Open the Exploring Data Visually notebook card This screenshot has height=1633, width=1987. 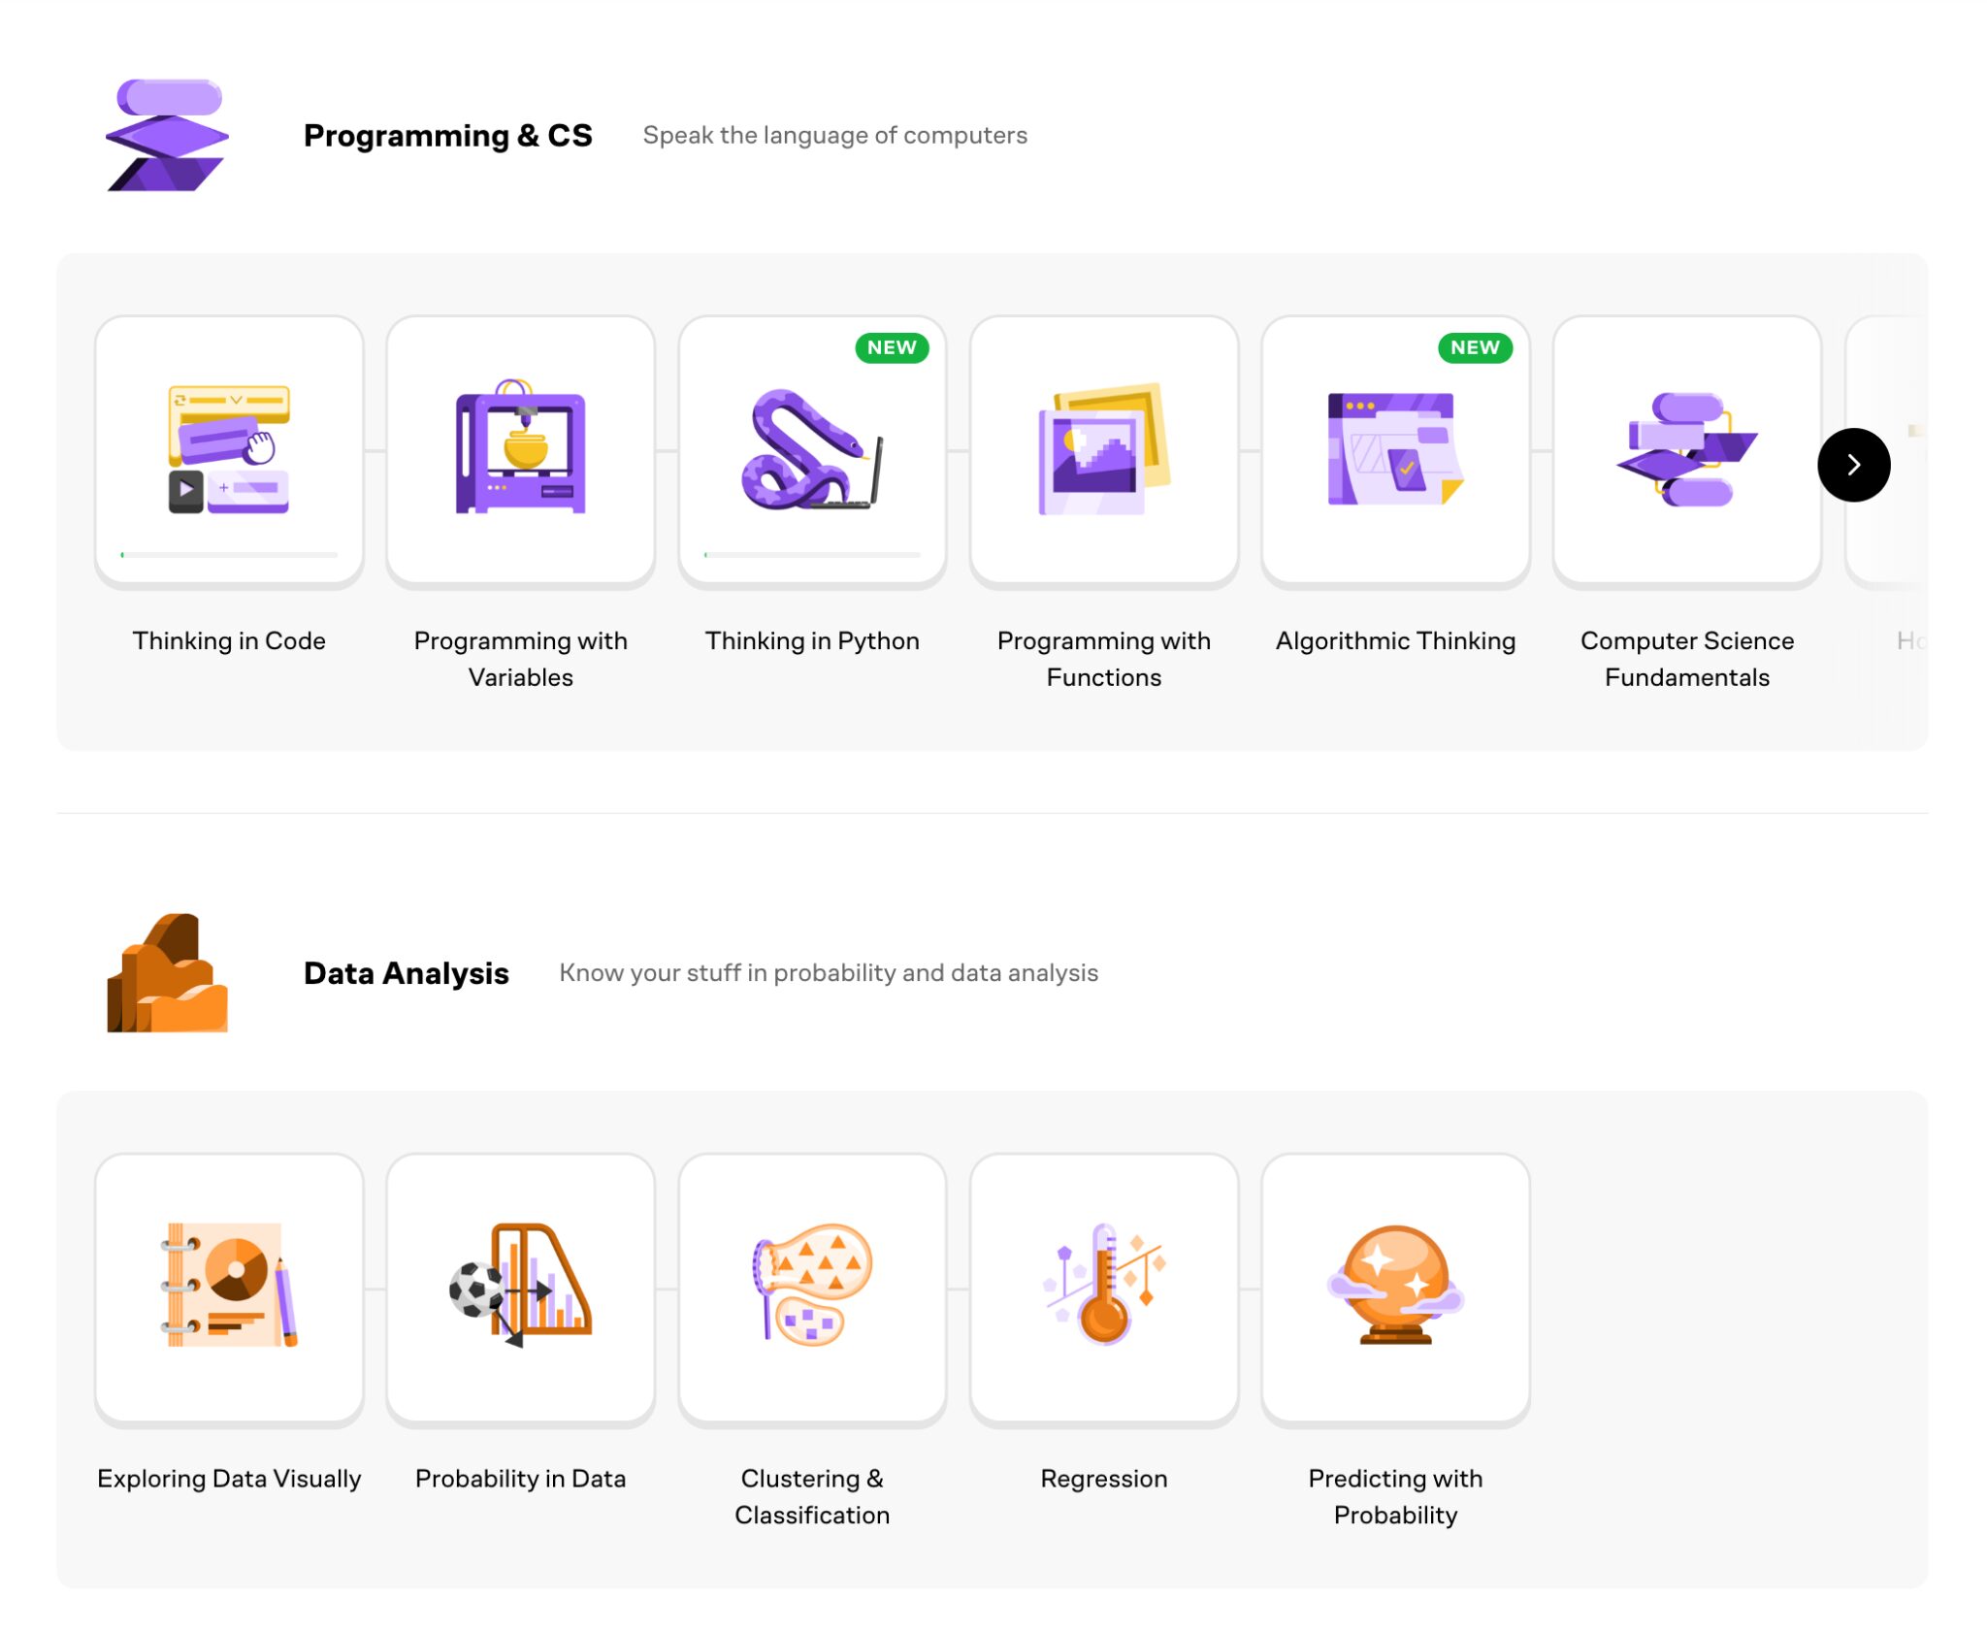click(x=229, y=1289)
